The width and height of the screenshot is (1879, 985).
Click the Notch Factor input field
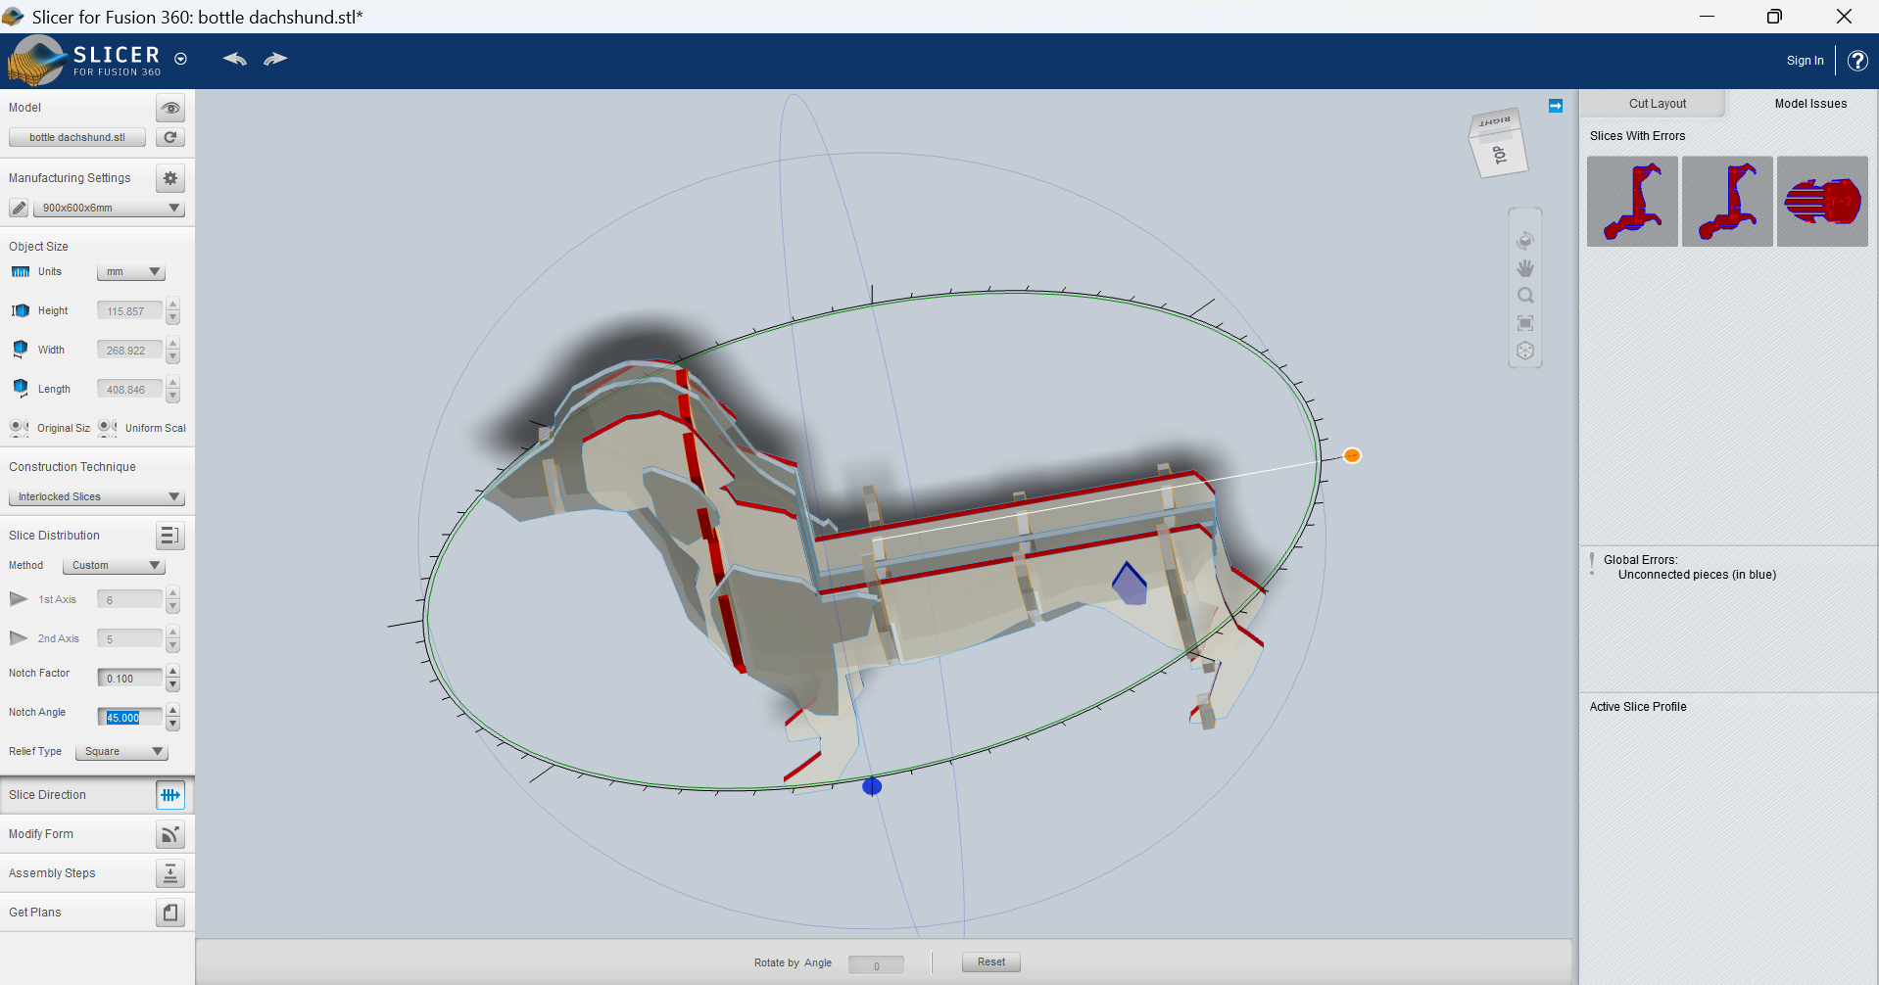(x=129, y=679)
